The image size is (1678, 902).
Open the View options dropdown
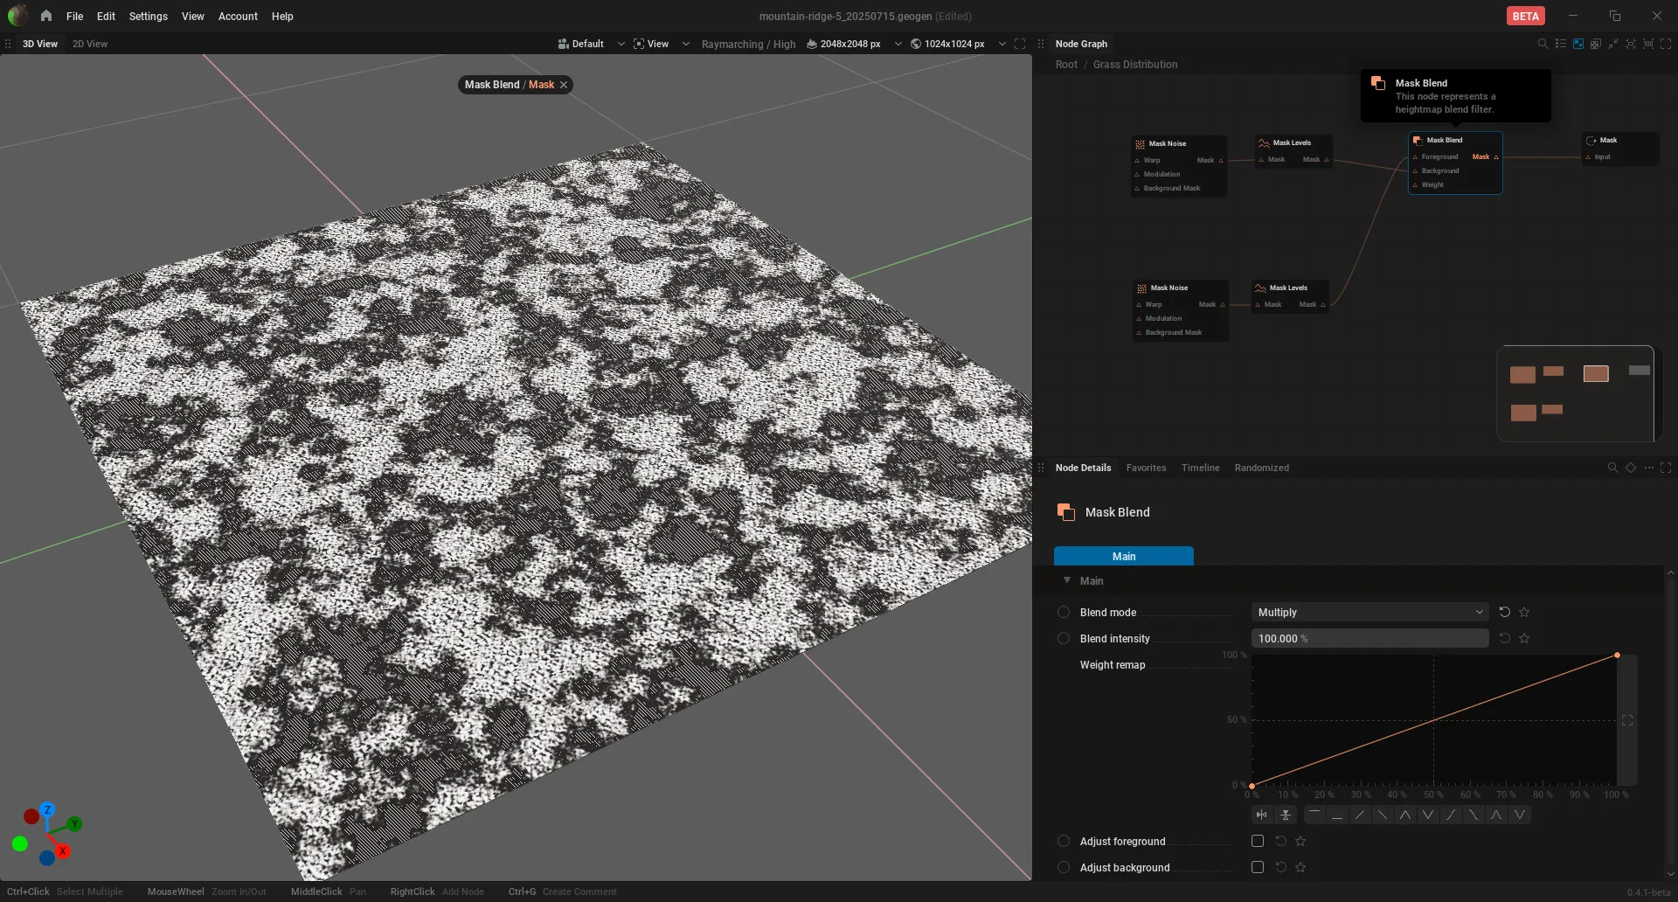[662, 44]
